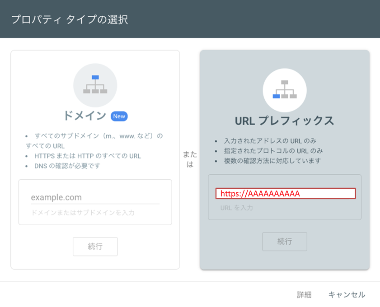
Task: Click the https:// URL prefix input field
Action: 286,193
